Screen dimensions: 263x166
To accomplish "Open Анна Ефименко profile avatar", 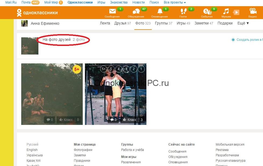I will (24, 23).
